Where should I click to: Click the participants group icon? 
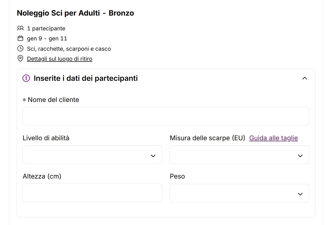click(20, 28)
